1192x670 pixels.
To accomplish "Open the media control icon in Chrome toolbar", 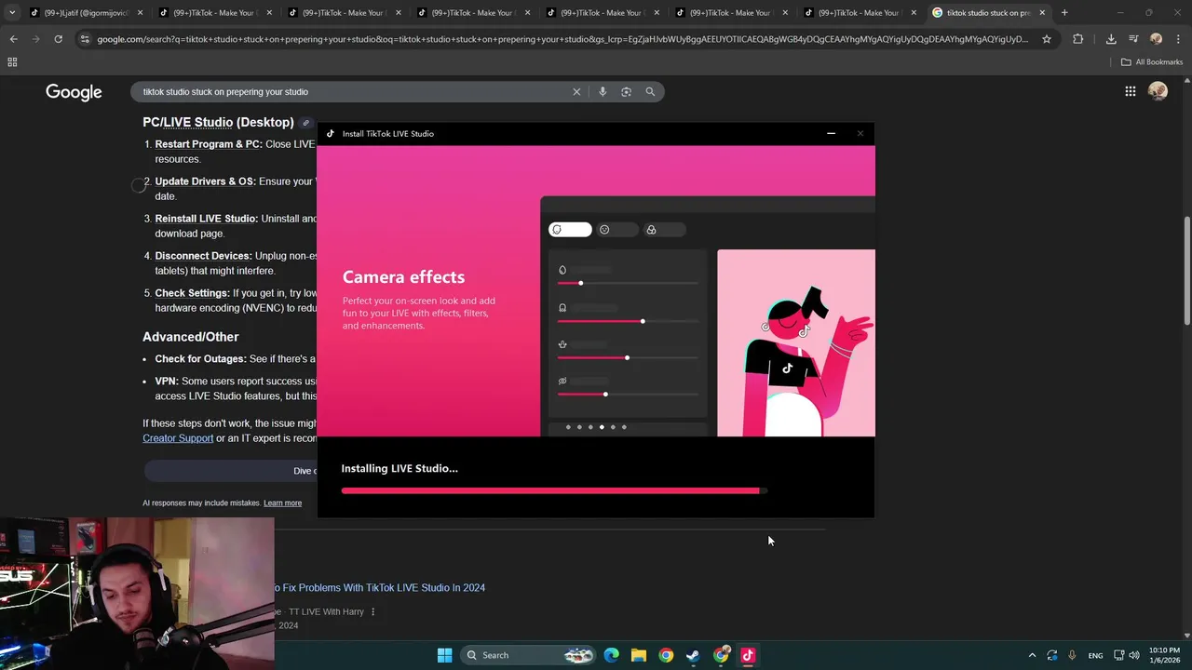I will (x=1133, y=39).
